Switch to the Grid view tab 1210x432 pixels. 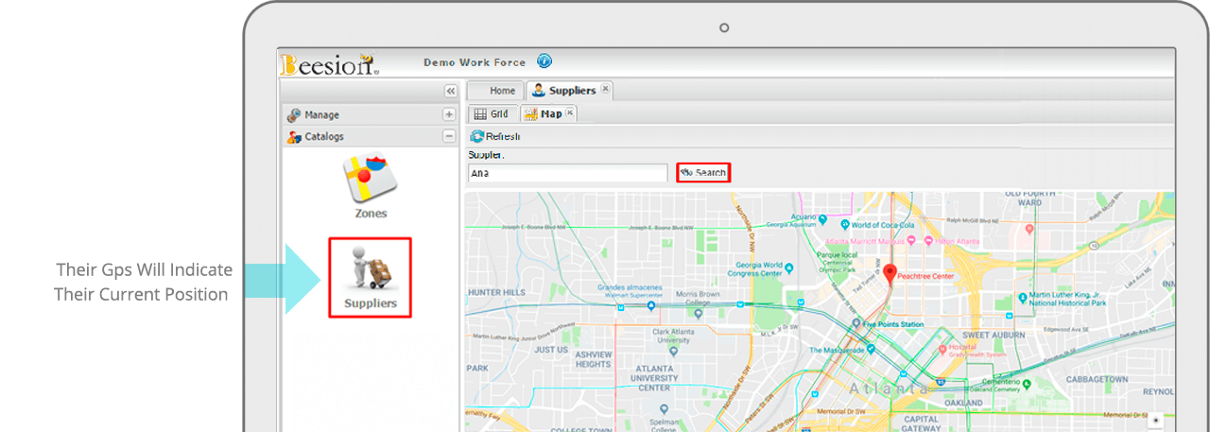(x=492, y=113)
